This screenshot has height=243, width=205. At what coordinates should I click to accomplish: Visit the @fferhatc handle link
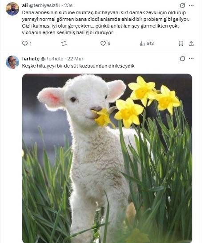pyautogui.click(x=52, y=59)
